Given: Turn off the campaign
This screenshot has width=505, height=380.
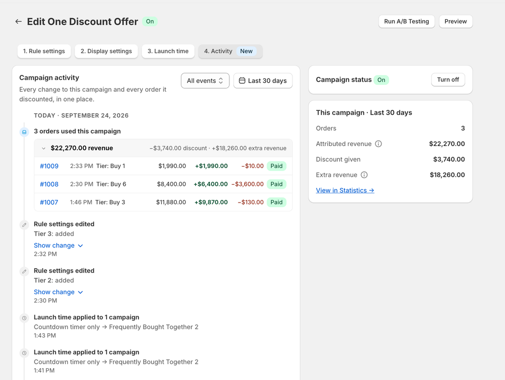Looking at the screenshot, I should tap(448, 79).
